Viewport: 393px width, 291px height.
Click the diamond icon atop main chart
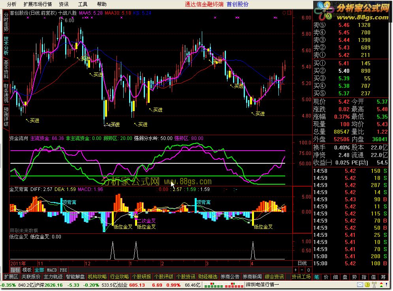[x=284, y=13]
